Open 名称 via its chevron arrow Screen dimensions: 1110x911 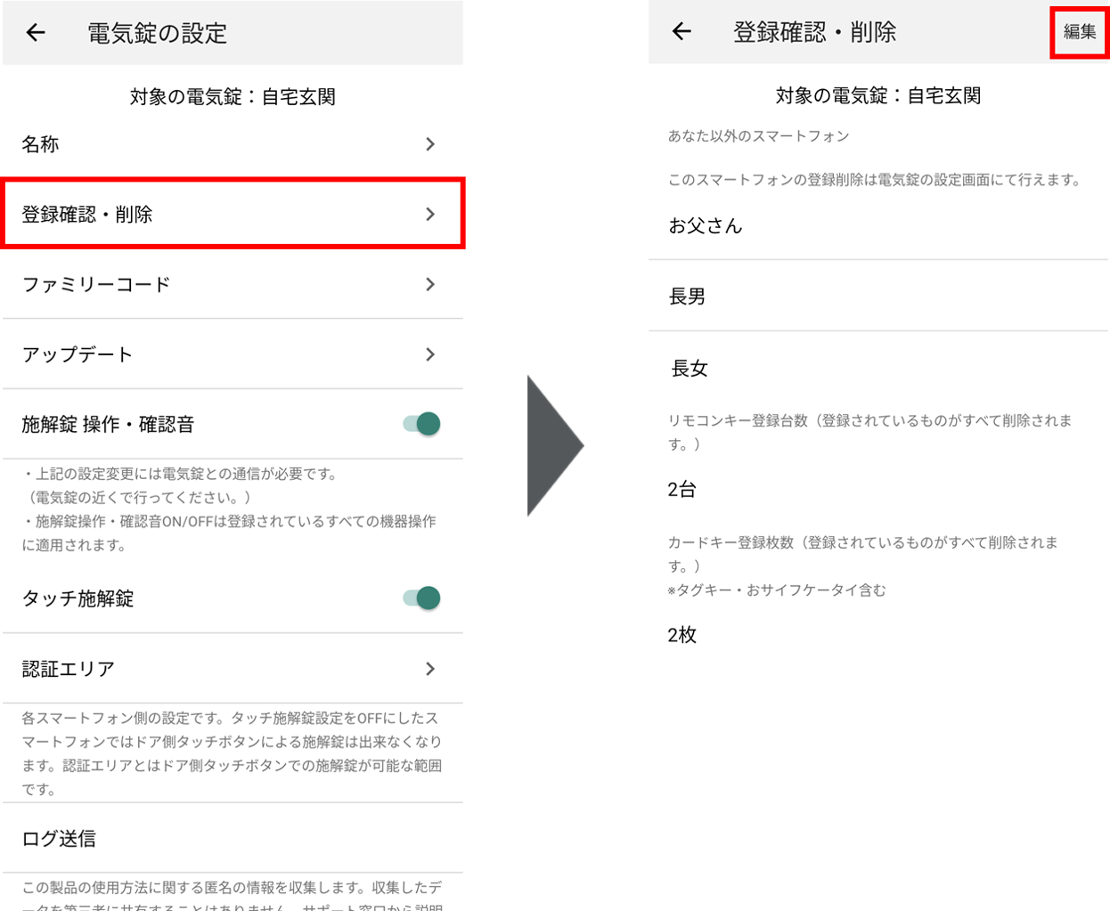click(x=430, y=144)
